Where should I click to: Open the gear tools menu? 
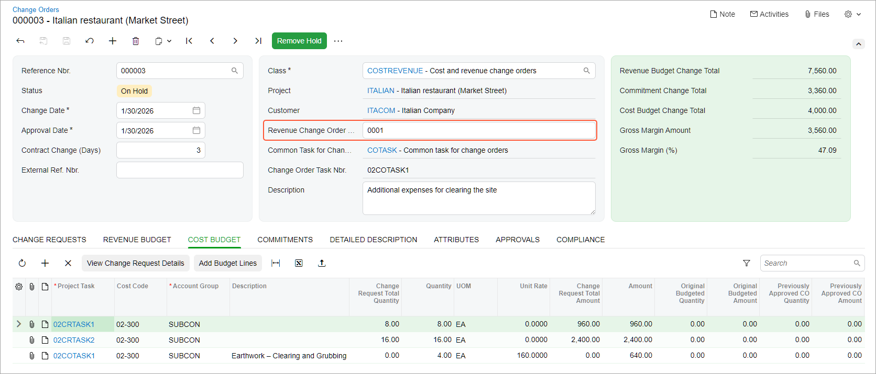852,14
